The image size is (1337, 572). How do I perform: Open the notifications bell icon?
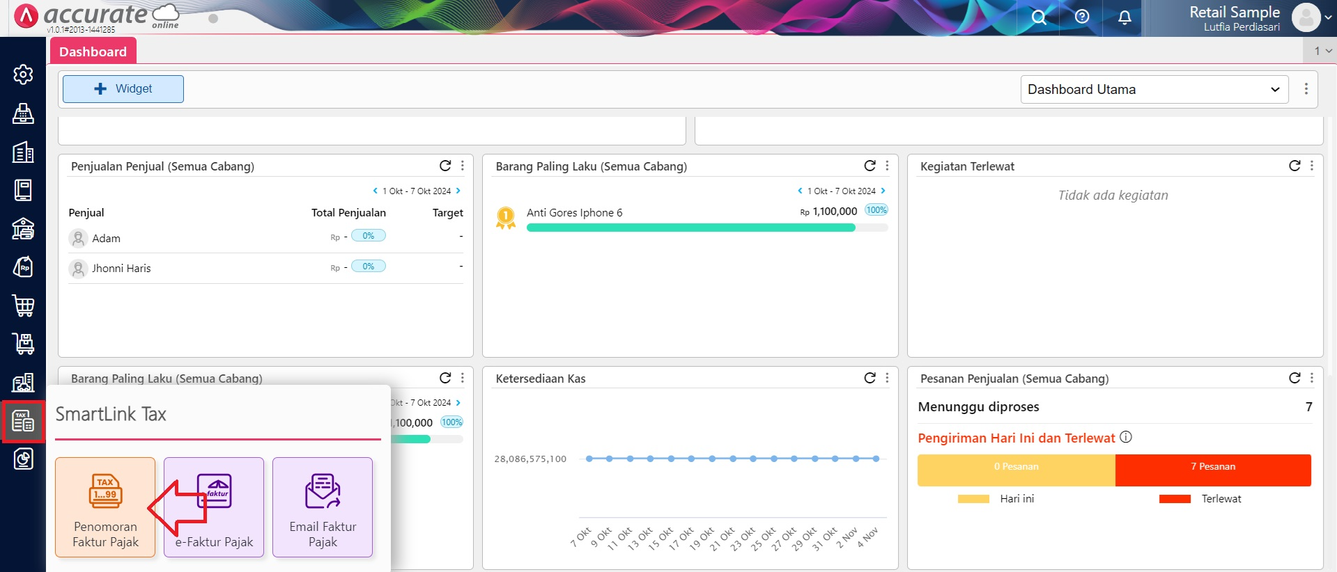1125,17
